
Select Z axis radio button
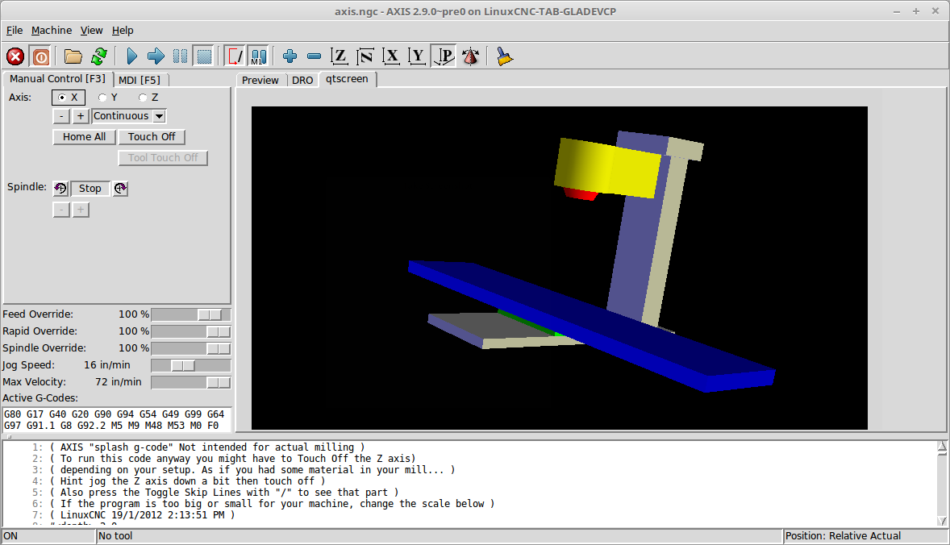coord(148,97)
